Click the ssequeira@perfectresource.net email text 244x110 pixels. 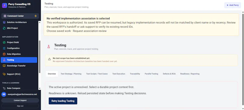point(22,94)
